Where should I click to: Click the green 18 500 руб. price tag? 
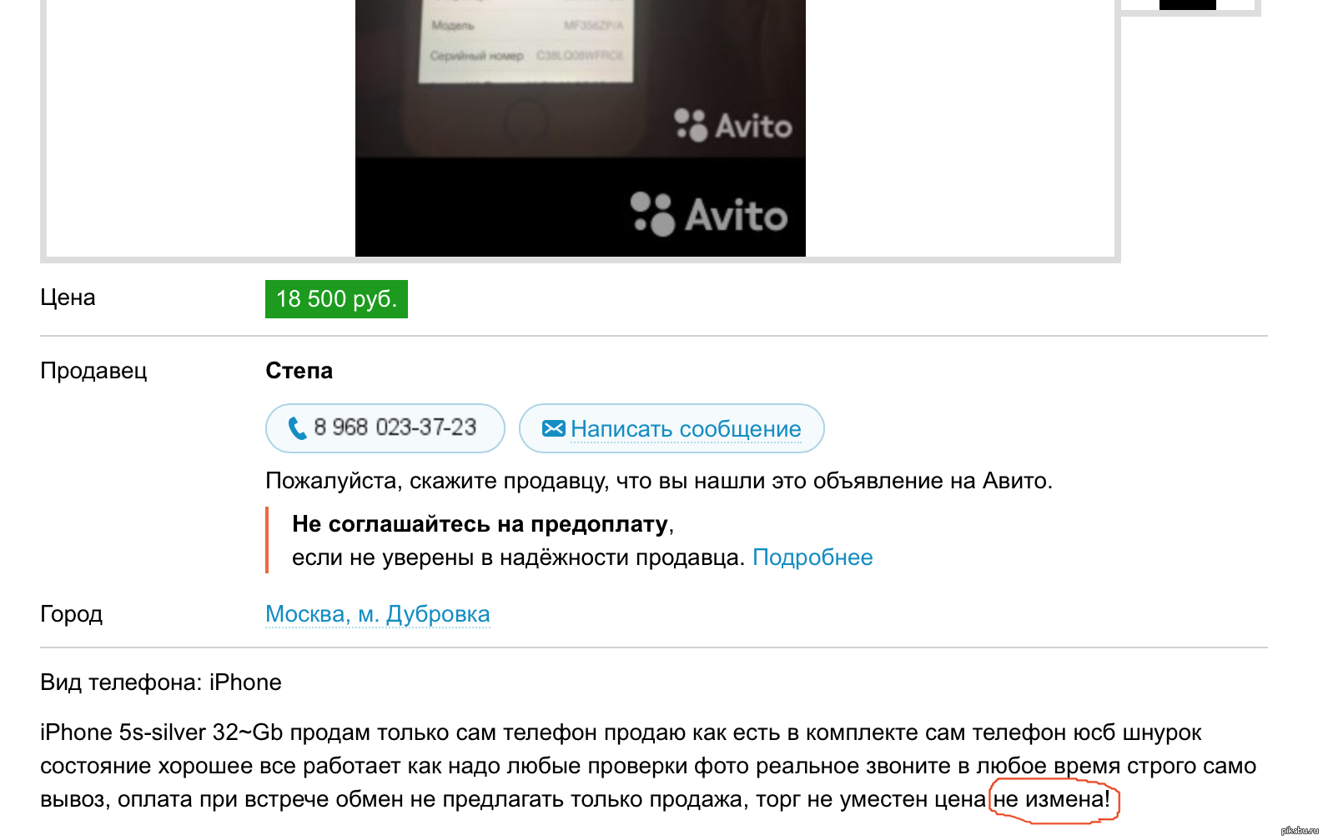[336, 299]
